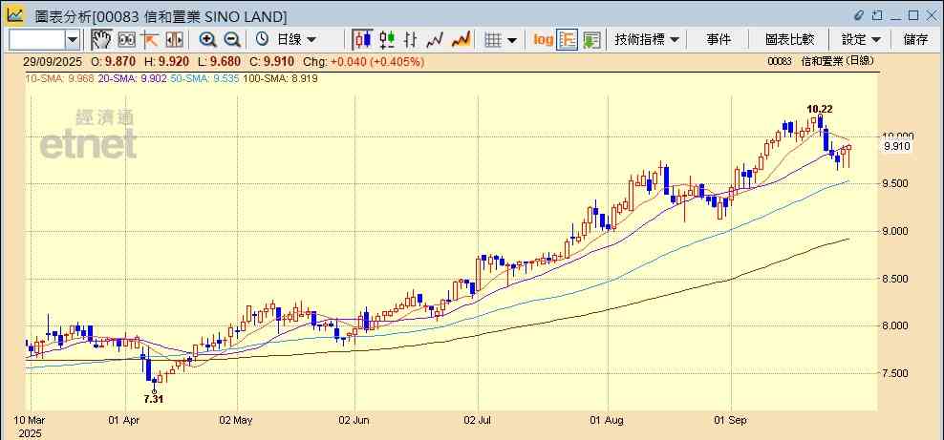Click the 8.500 price axis label
The image size is (944, 440).
[x=896, y=279]
